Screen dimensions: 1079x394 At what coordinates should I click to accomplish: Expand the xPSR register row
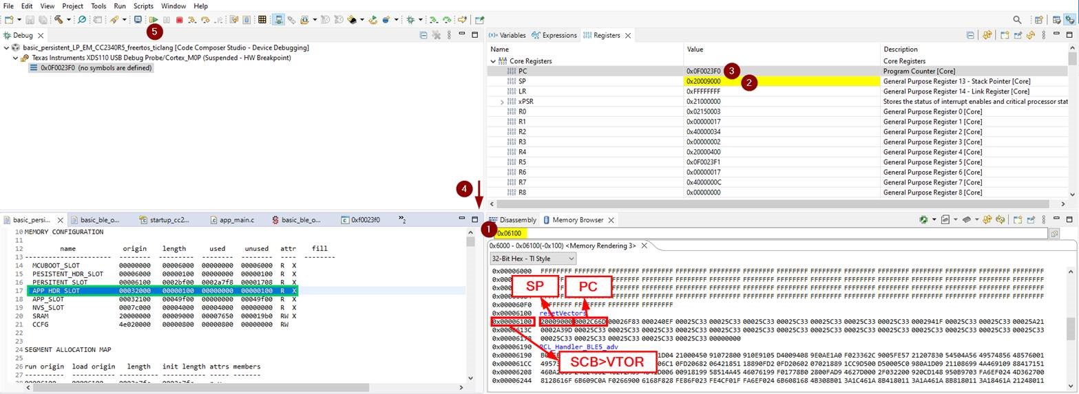pyautogui.click(x=503, y=102)
